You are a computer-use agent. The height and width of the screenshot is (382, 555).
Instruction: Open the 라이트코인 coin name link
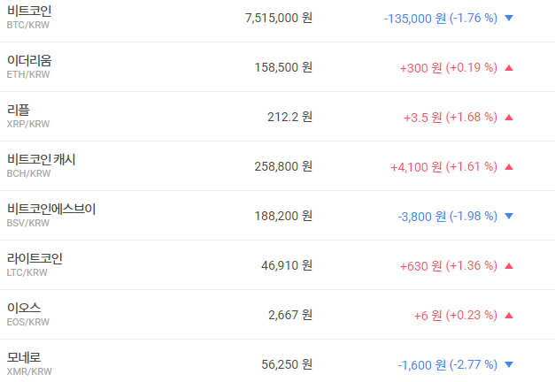pyautogui.click(x=35, y=258)
